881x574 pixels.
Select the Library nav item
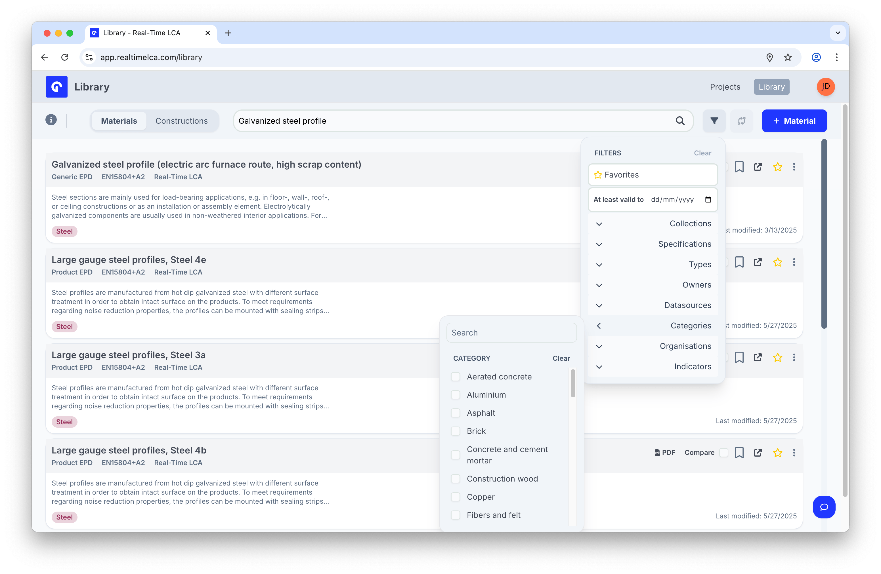[771, 87]
